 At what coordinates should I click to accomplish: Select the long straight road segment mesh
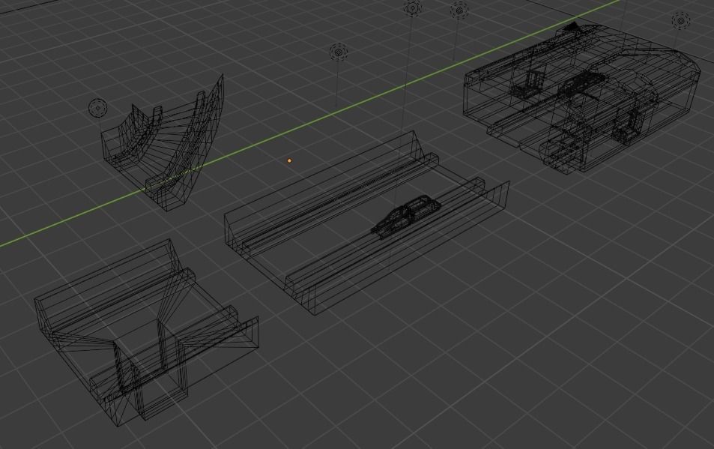point(366,222)
